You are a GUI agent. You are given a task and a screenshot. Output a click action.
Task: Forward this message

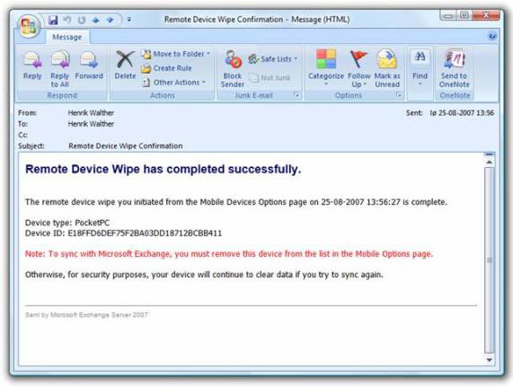89,66
